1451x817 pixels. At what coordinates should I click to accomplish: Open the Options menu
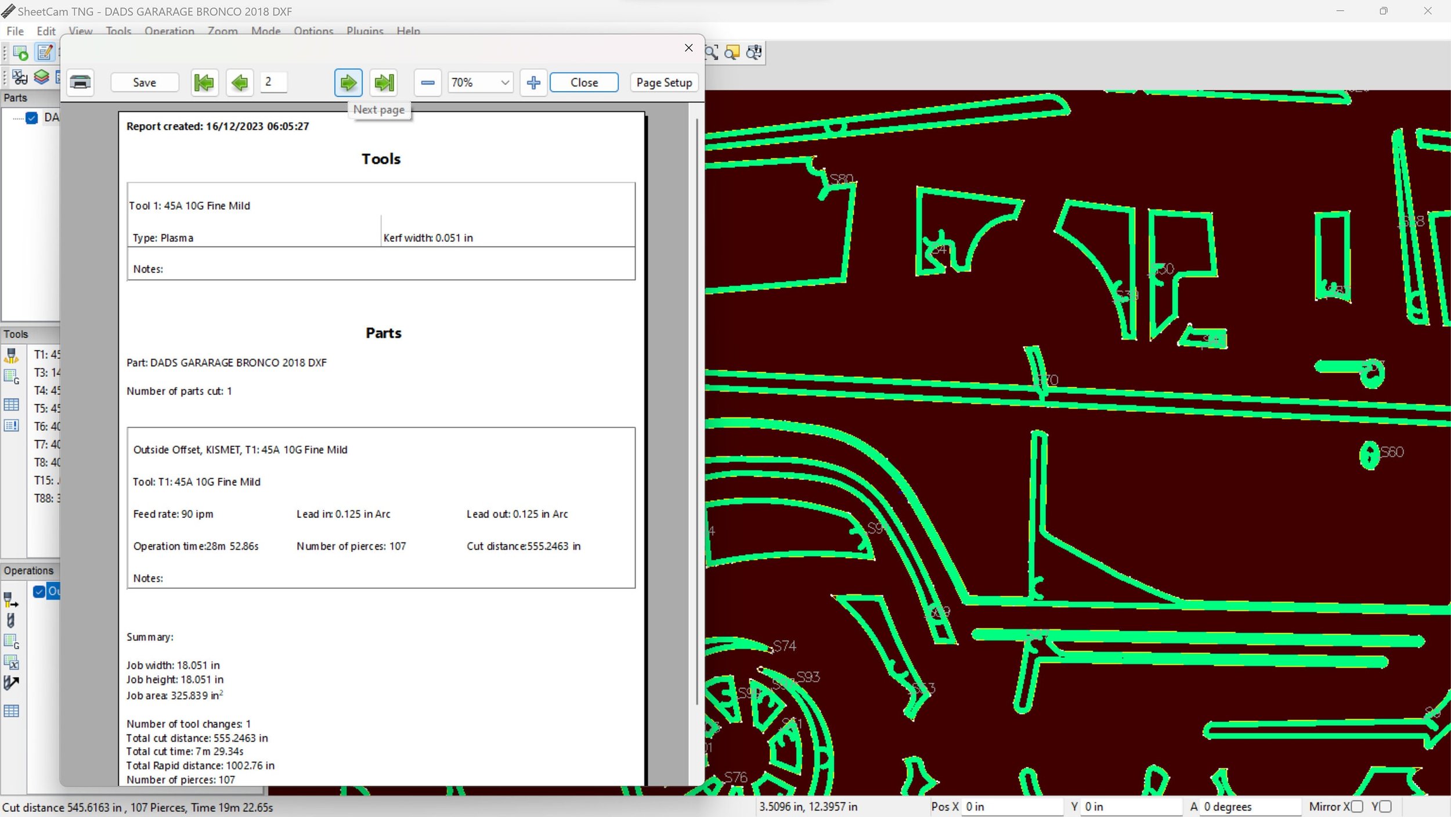click(313, 31)
